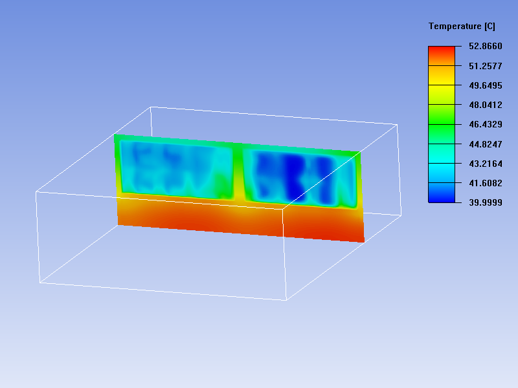Select the 43.2164 legend value
This screenshot has height=388, width=518.
coord(485,164)
